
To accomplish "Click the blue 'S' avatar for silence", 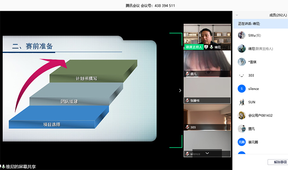I will 242,89.
